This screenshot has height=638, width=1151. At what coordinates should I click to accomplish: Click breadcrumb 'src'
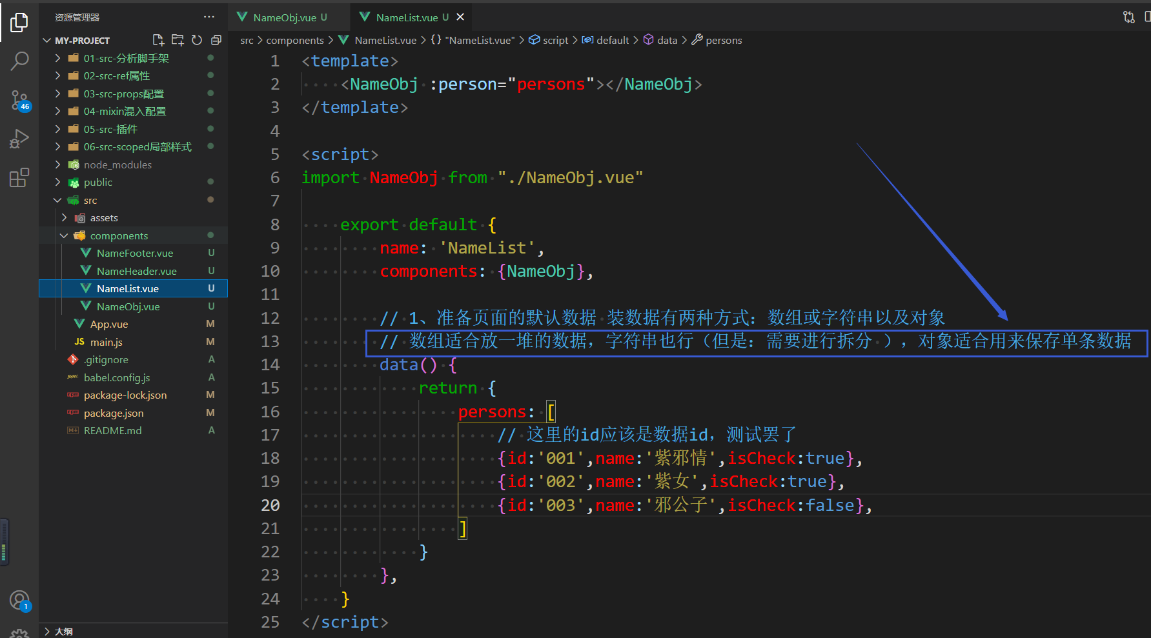(247, 40)
